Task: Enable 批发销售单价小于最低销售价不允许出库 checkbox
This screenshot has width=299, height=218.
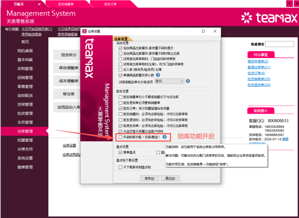Action: click(120, 97)
